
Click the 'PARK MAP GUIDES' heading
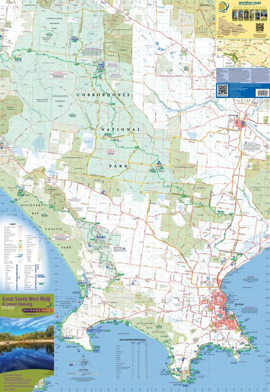tap(250, 8)
